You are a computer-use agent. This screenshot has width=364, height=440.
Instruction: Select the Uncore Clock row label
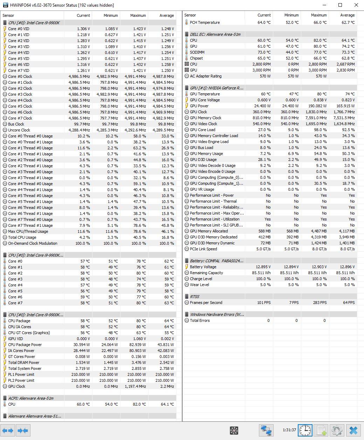[x=19, y=130]
